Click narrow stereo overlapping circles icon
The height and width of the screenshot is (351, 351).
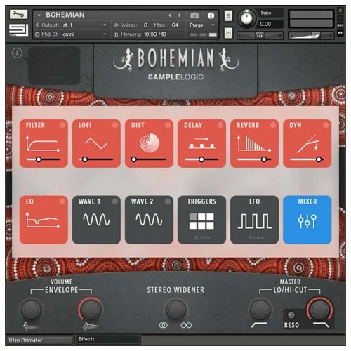[164, 325]
